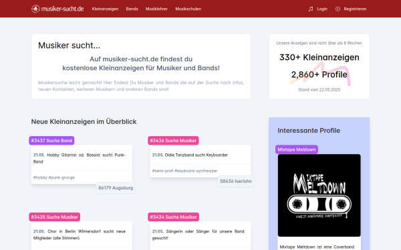Click the '330+ Kleinanzeigen' statistic
The image size is (401, 250).
tap(319, 57)
